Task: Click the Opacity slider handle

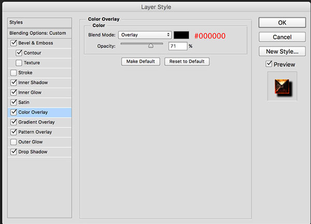Action: pyautogui.click(x=151, y=46)
